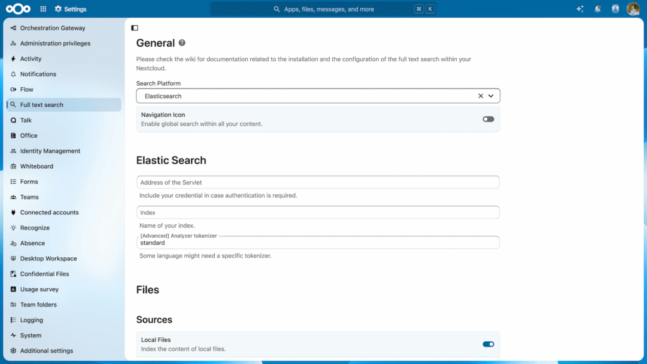Click the Whiteboard icon

[x=13, y=166]
